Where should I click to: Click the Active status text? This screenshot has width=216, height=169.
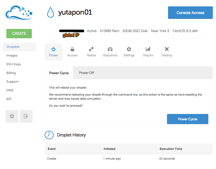92,31
